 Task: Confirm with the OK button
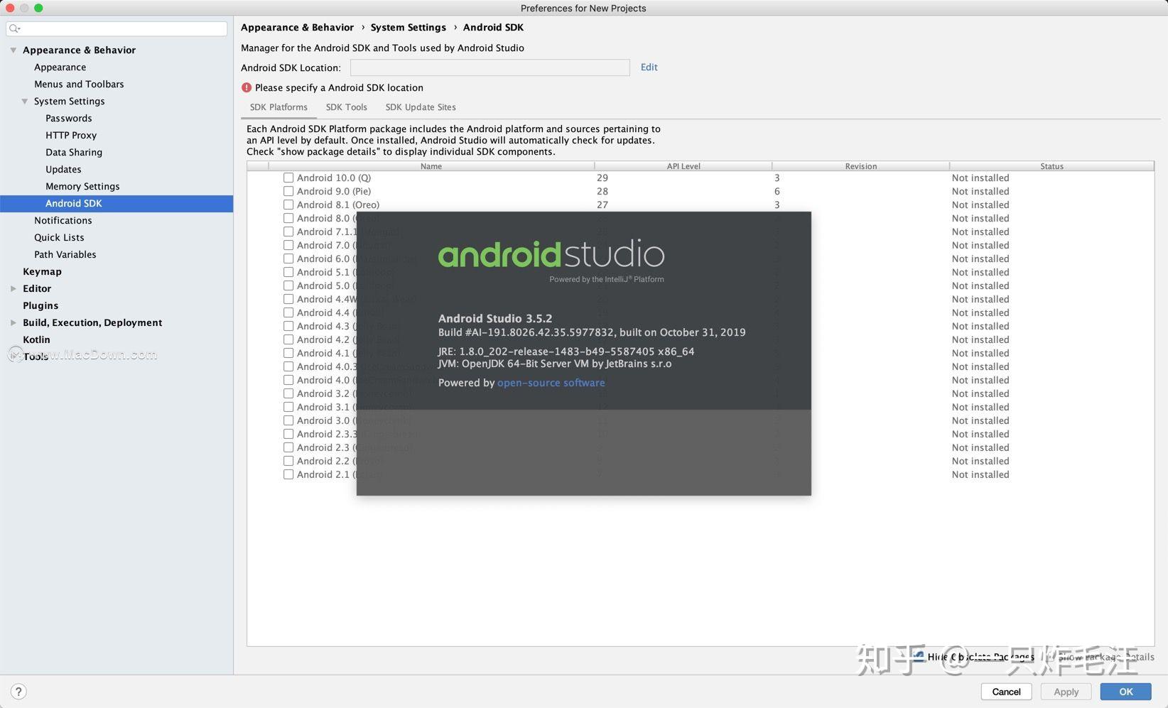(x=1126, y=692)
